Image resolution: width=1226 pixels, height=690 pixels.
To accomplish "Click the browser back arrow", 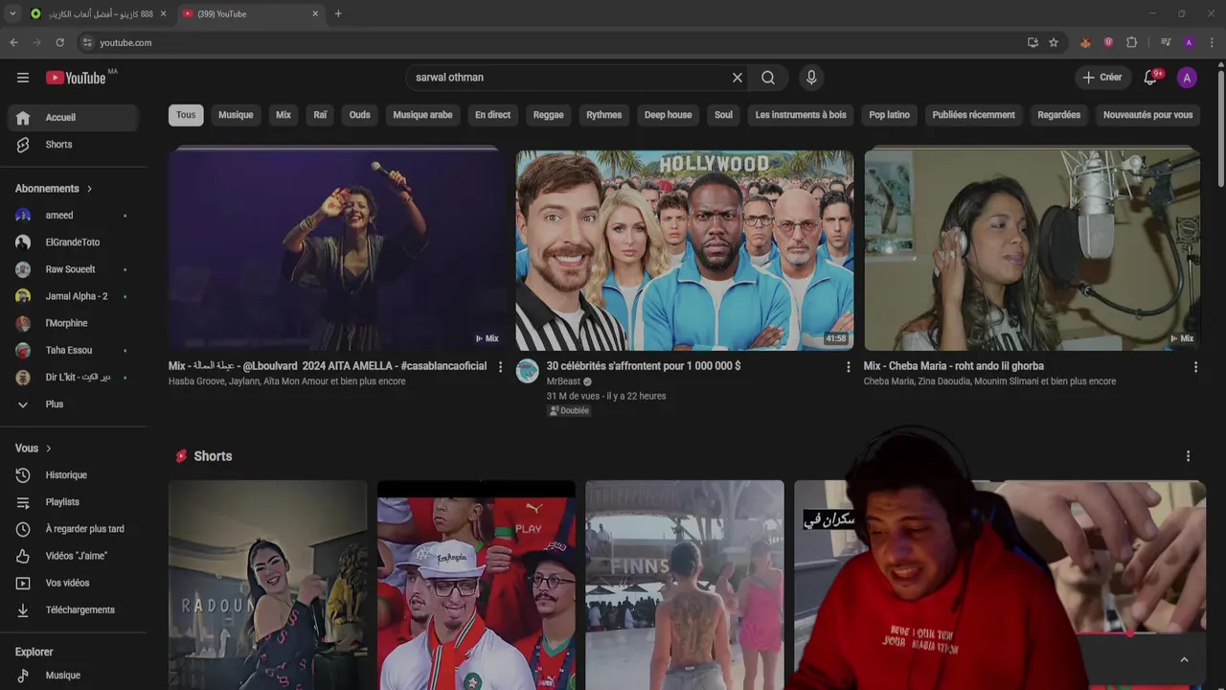I will click(x=13, y=42).
